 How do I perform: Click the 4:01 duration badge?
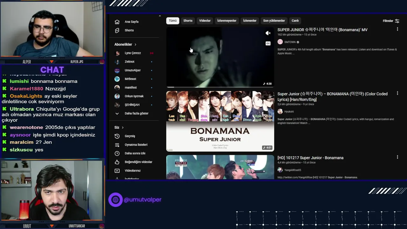coord(267,148)
